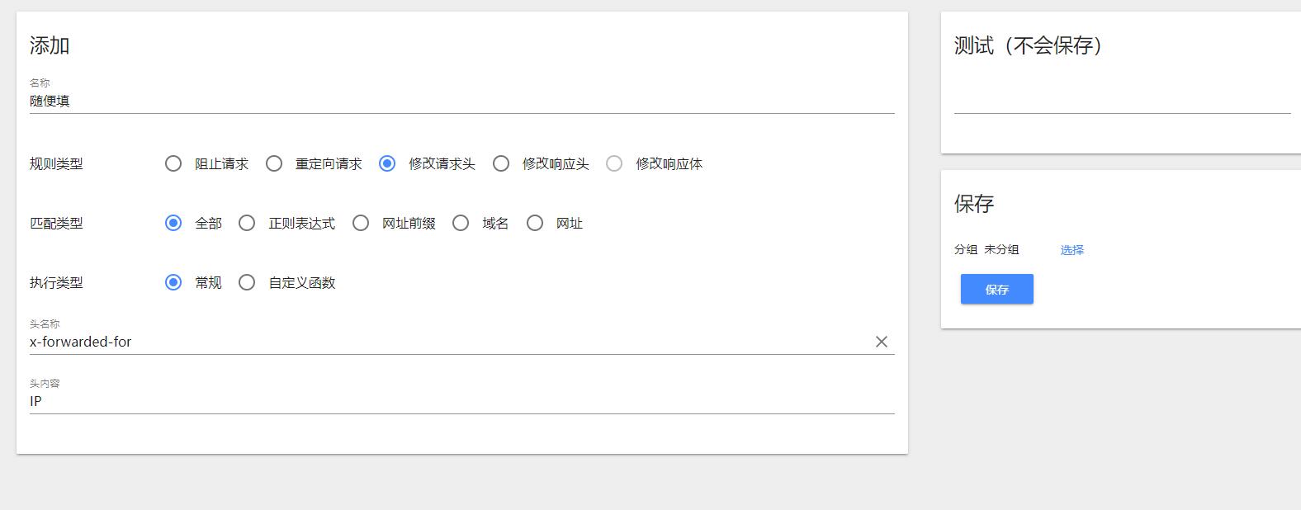This screenshot has height=510, width=1301.
Task: Select 常规 execution type
Action: point(173,282)
